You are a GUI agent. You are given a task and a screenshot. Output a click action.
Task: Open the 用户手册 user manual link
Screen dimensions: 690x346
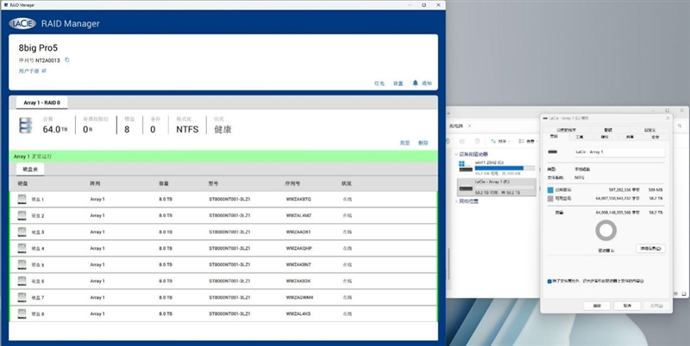(29, 71)
